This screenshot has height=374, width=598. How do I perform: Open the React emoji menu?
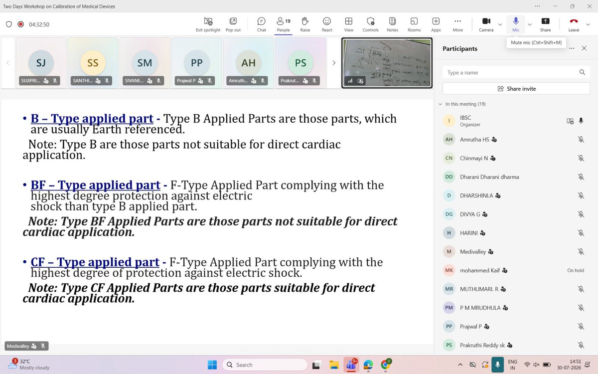(x=327, y=24)
